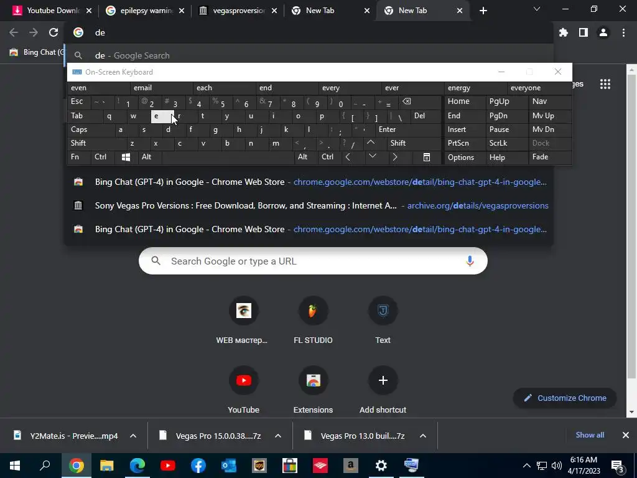This screenshot has height=478, width=637.
Task: Reload the page with the refresh icon
Action: (x=53, y=32)
